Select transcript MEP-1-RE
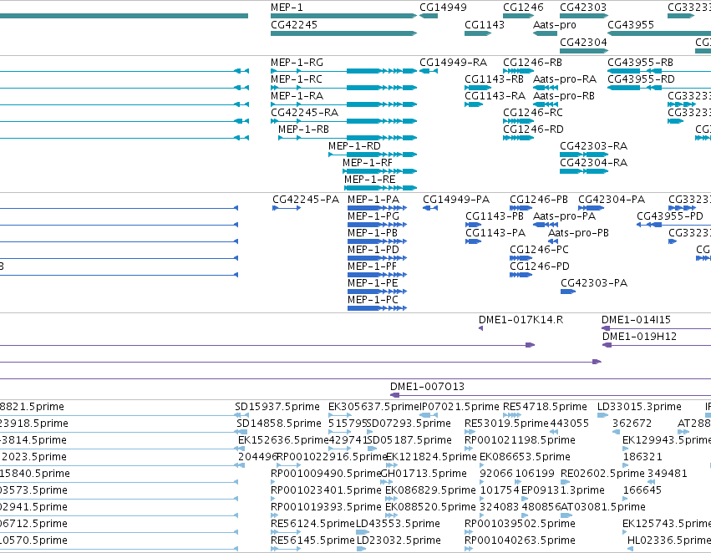This screenshot has width=711, height=553. (x=369, y=180)
